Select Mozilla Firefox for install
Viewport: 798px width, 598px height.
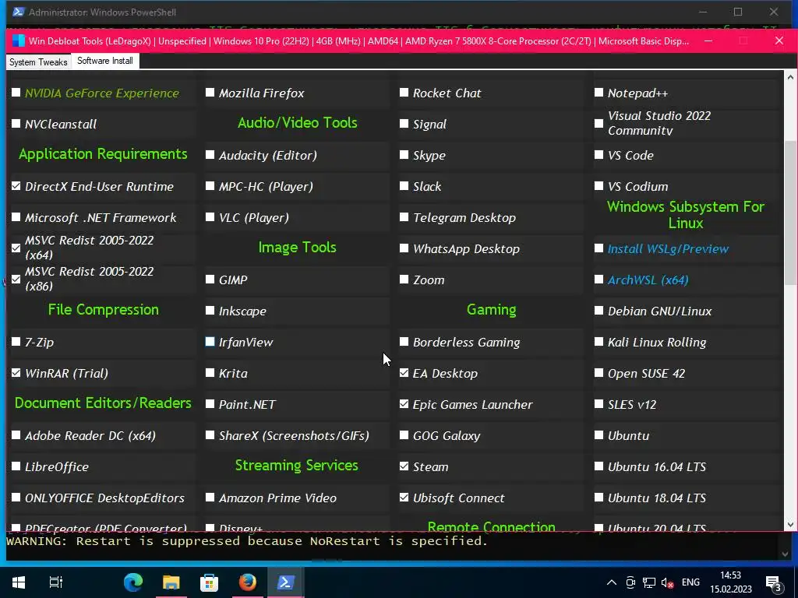[x=210, y=93]
